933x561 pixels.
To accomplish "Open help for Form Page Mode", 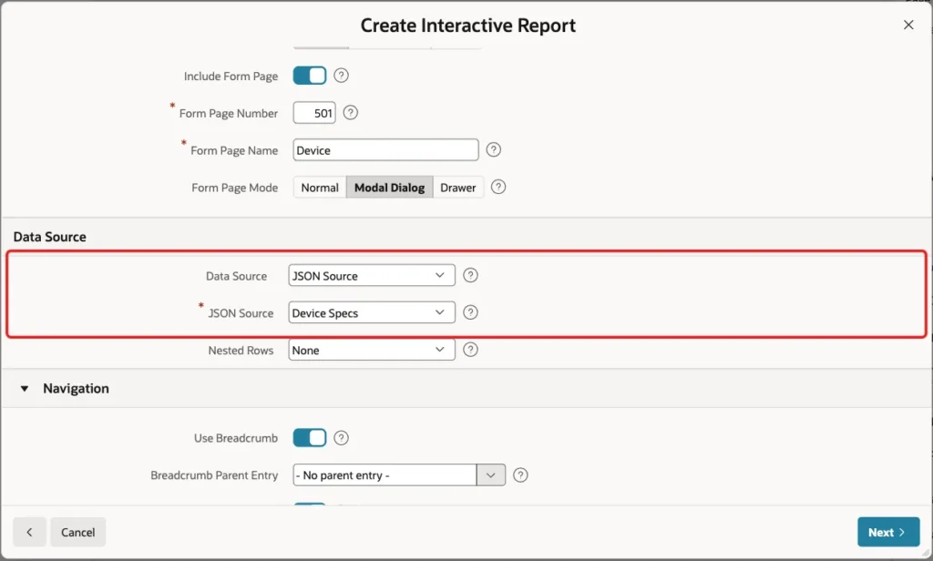I will pos(498,188).
